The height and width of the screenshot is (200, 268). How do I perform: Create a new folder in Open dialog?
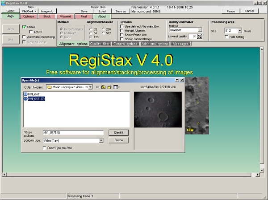109,87
